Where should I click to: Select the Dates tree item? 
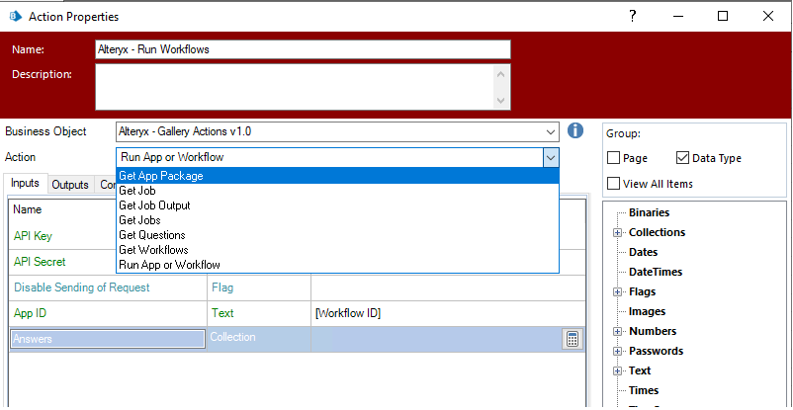[x=643, y=252]
